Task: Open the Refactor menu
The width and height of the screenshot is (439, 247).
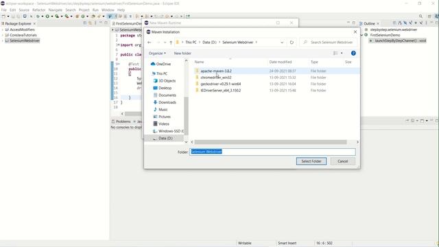Action: [x=39, y=10]
